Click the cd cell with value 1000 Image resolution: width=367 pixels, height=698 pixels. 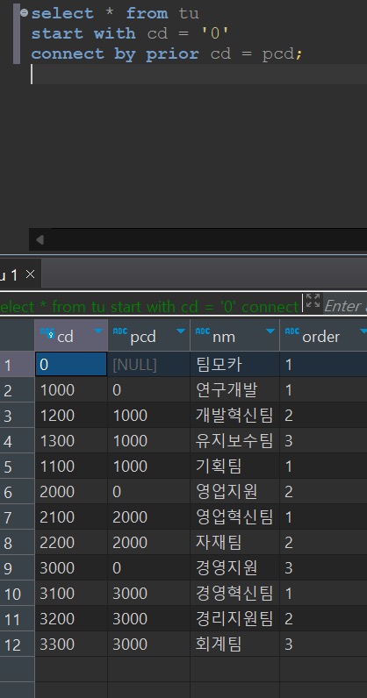pyautogui.click(x=71, y=390)
